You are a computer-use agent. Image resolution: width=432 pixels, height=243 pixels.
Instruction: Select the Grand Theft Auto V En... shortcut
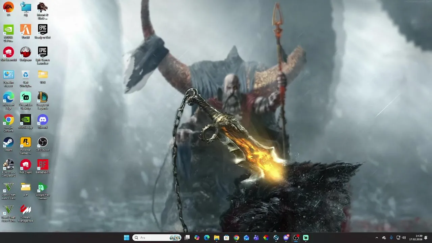click(8, 213)
